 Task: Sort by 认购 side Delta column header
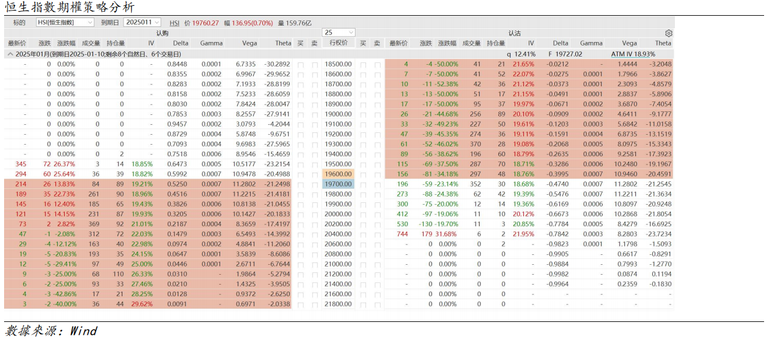181,43
